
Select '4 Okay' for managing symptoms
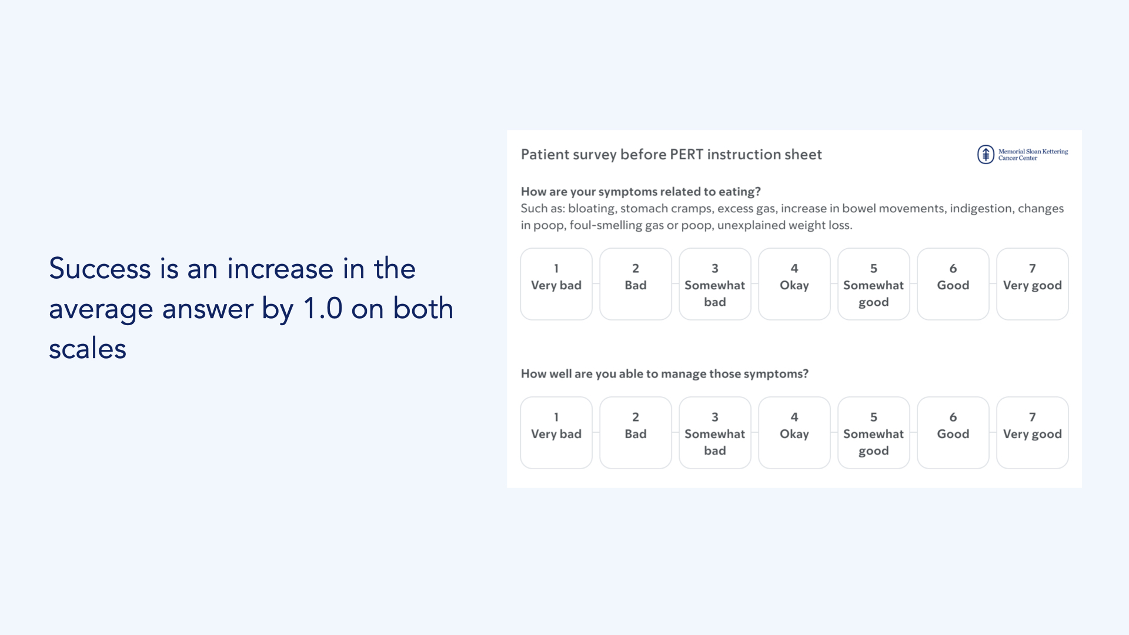point(794,433)
